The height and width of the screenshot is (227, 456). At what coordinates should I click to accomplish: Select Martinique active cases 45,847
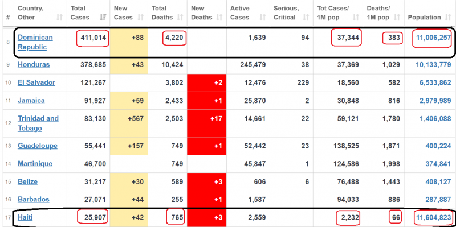pyautogui.click(x=255, y=164)
